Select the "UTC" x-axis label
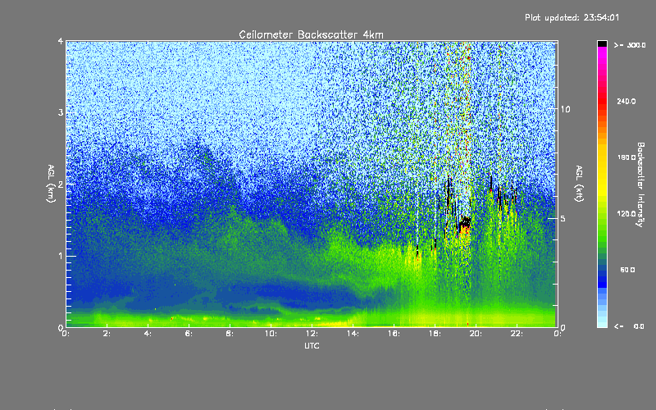The height and width of the screenshot is (410, 656). click(x=312, y=345)
